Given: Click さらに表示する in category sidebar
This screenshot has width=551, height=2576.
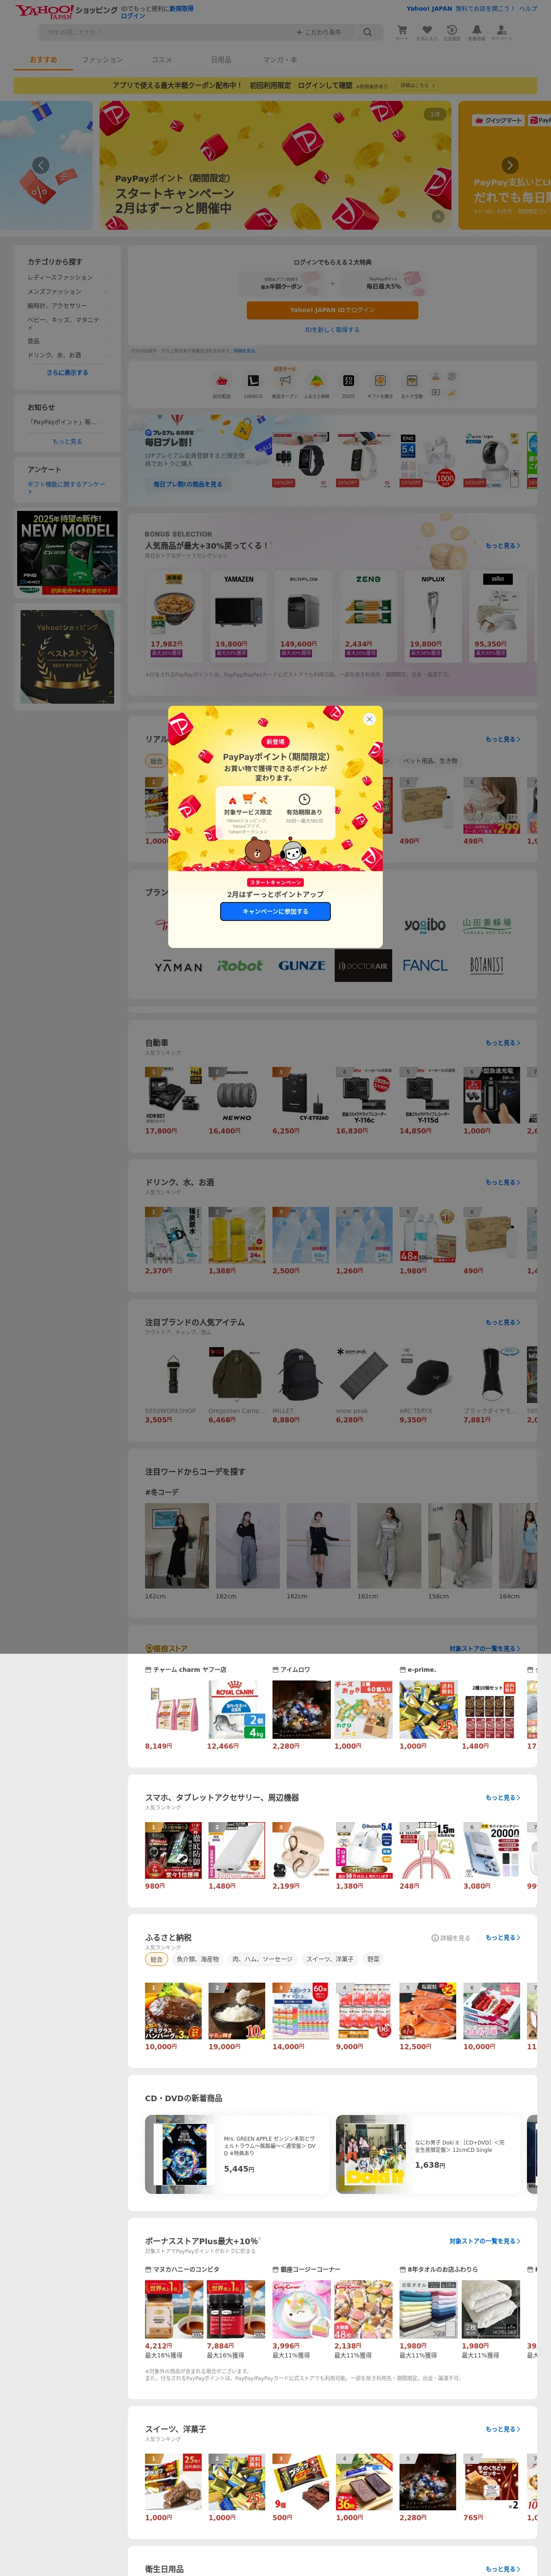Looking at the screenshot, I should [x=67, y=373].
